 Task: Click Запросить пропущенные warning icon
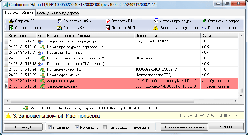[x=156, y=28]
